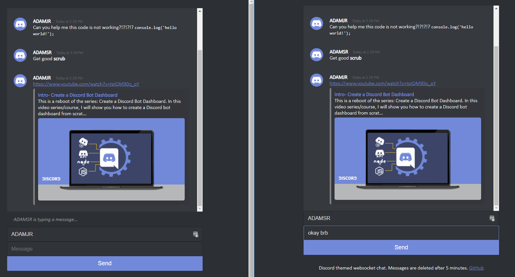This screenshot has height=277, width=515.
Task: Open 'Intro- Create a Discord Bot Dashboard' title in left chat
Action: (78, 95)
